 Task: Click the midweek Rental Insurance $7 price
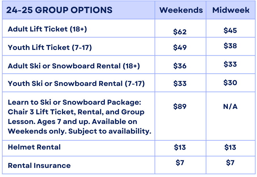tap(230, 163)
